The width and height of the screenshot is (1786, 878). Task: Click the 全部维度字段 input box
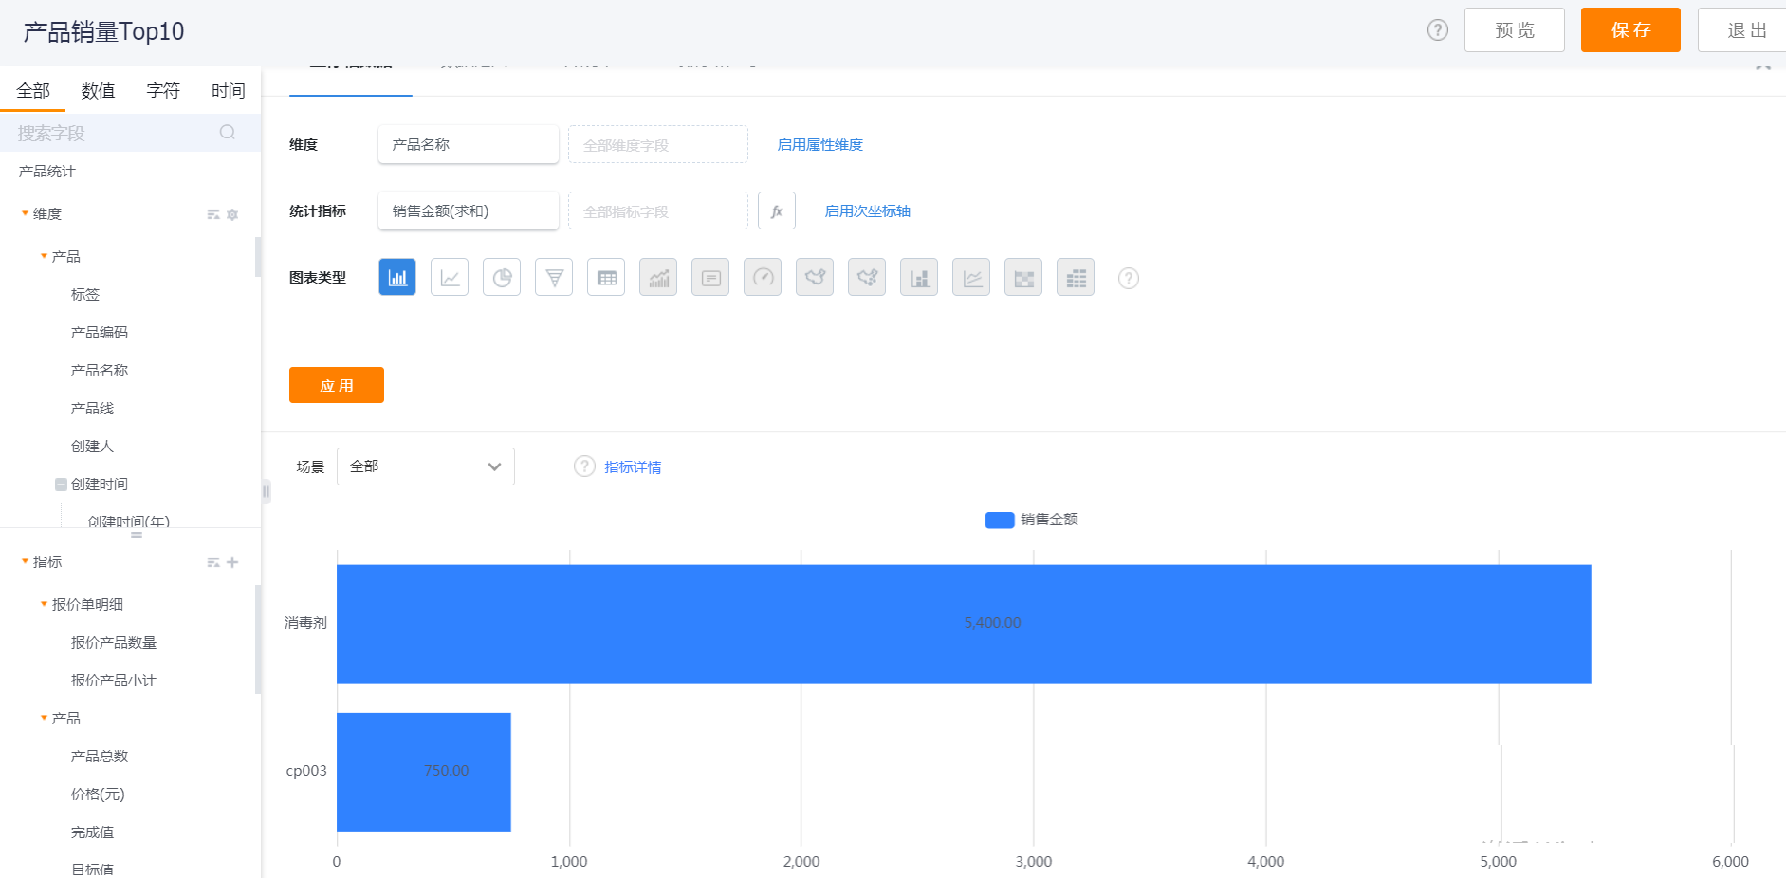[658, 144]
